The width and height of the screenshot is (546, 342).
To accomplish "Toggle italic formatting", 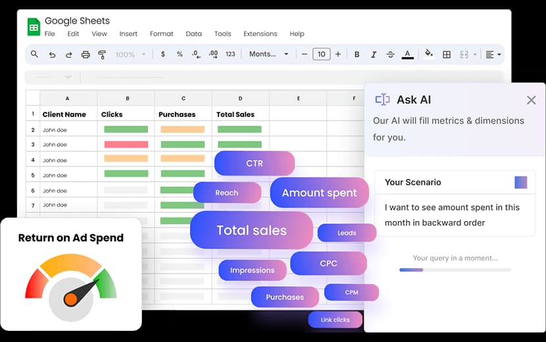I will pos(374,55).
